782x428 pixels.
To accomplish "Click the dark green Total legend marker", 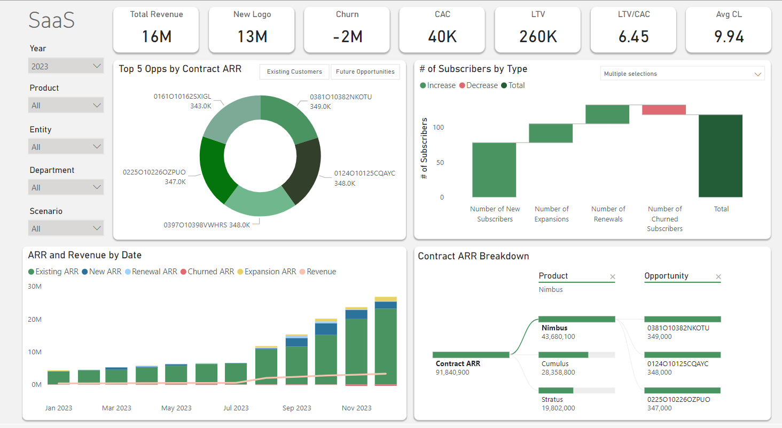I will pyautogui.click(x=504, y=85).
